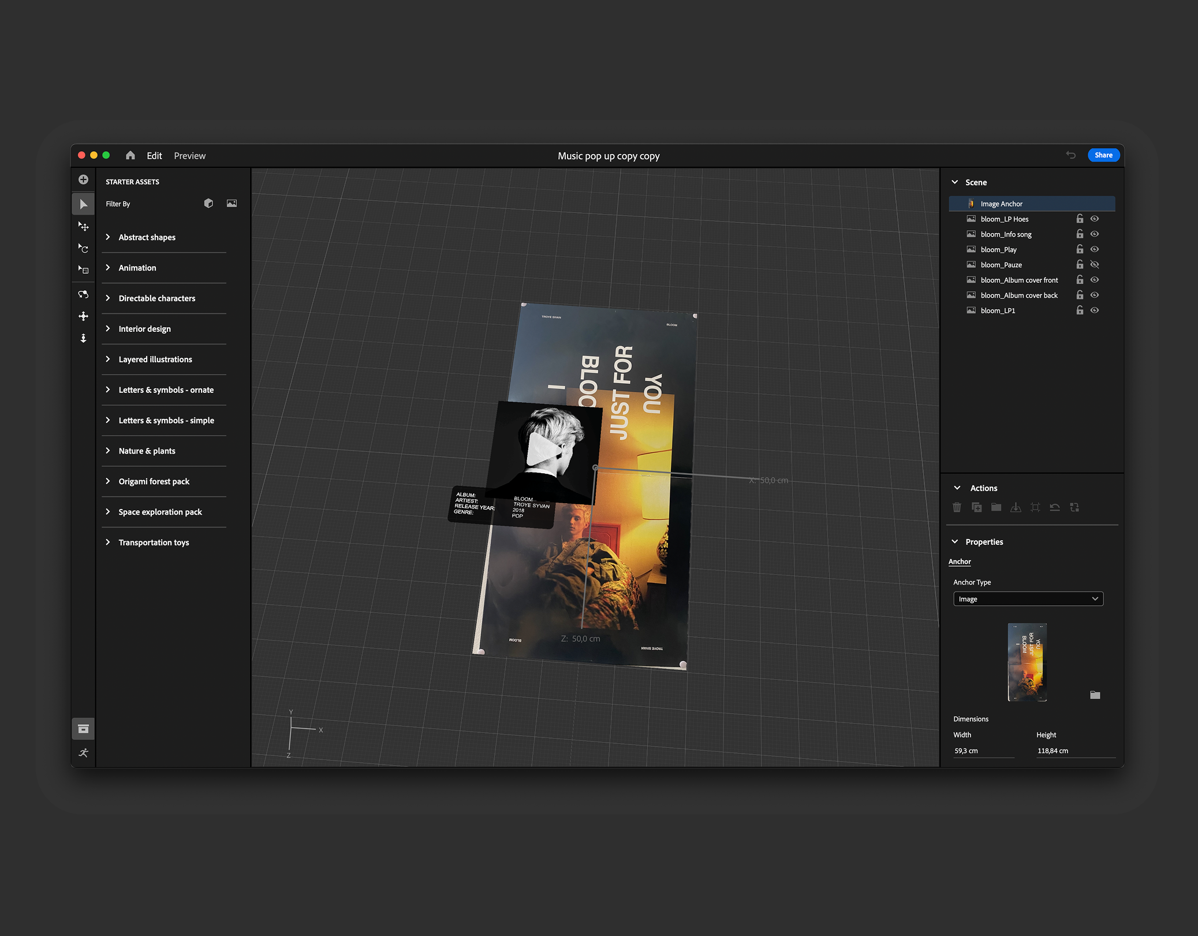Click the group folder icon in Actions
The image size is (1198, 936).
(996, 507)
